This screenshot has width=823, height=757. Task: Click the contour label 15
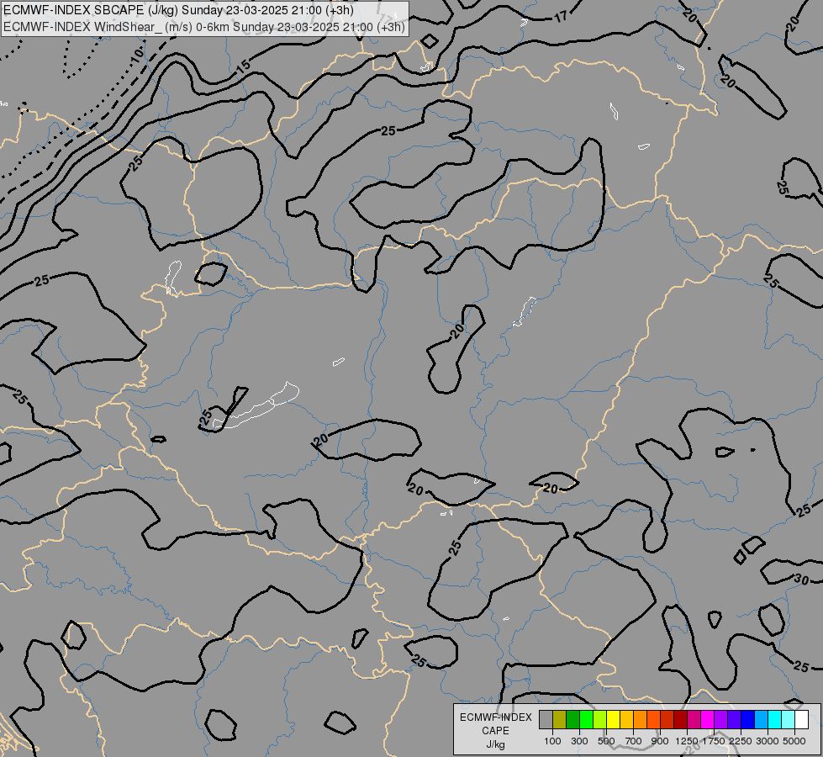(x=243, y=66)
